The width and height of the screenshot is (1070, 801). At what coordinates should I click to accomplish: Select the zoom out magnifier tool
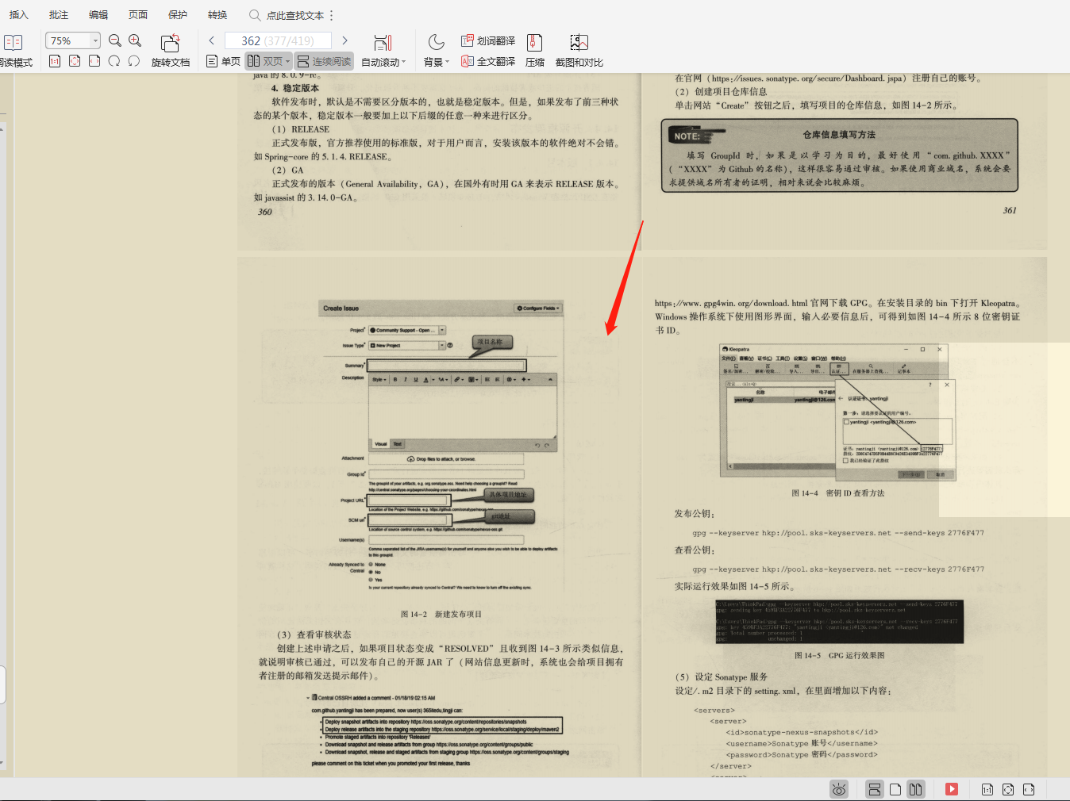click(x=115, y=40)
